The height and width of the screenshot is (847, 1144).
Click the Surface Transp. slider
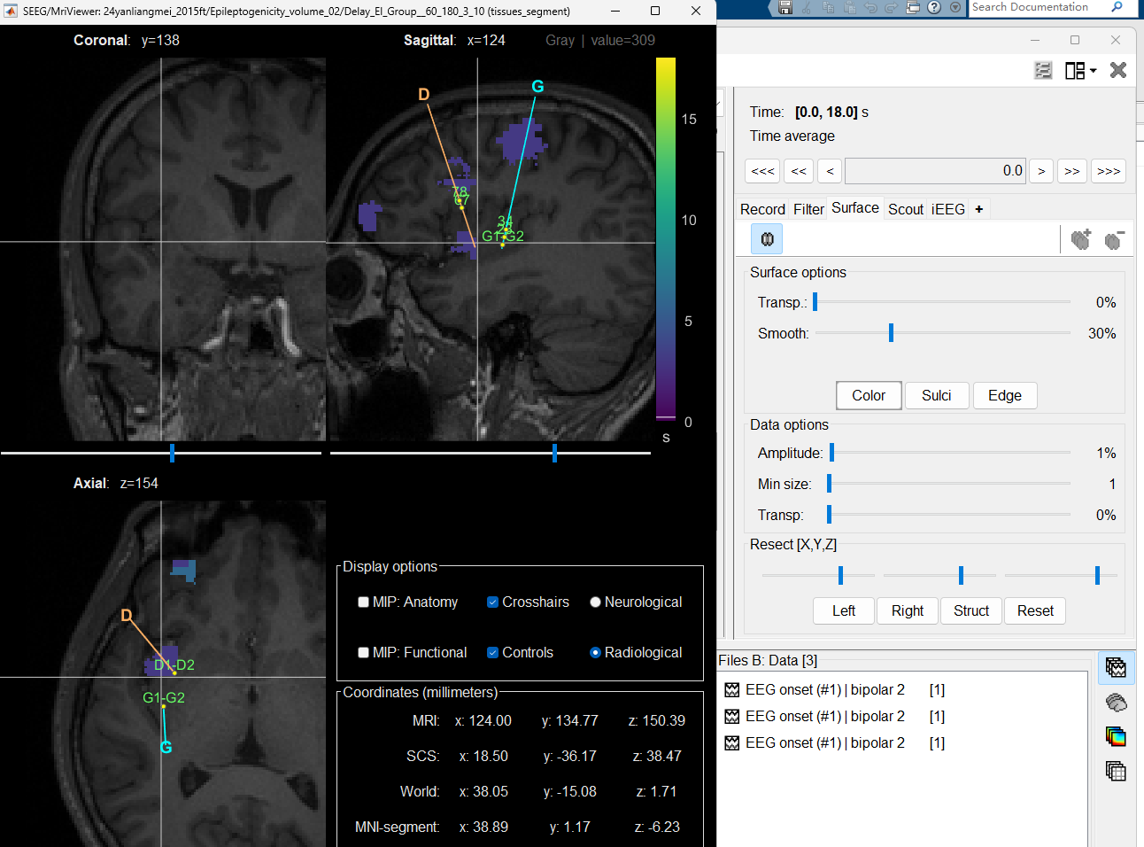coord(942,302)
